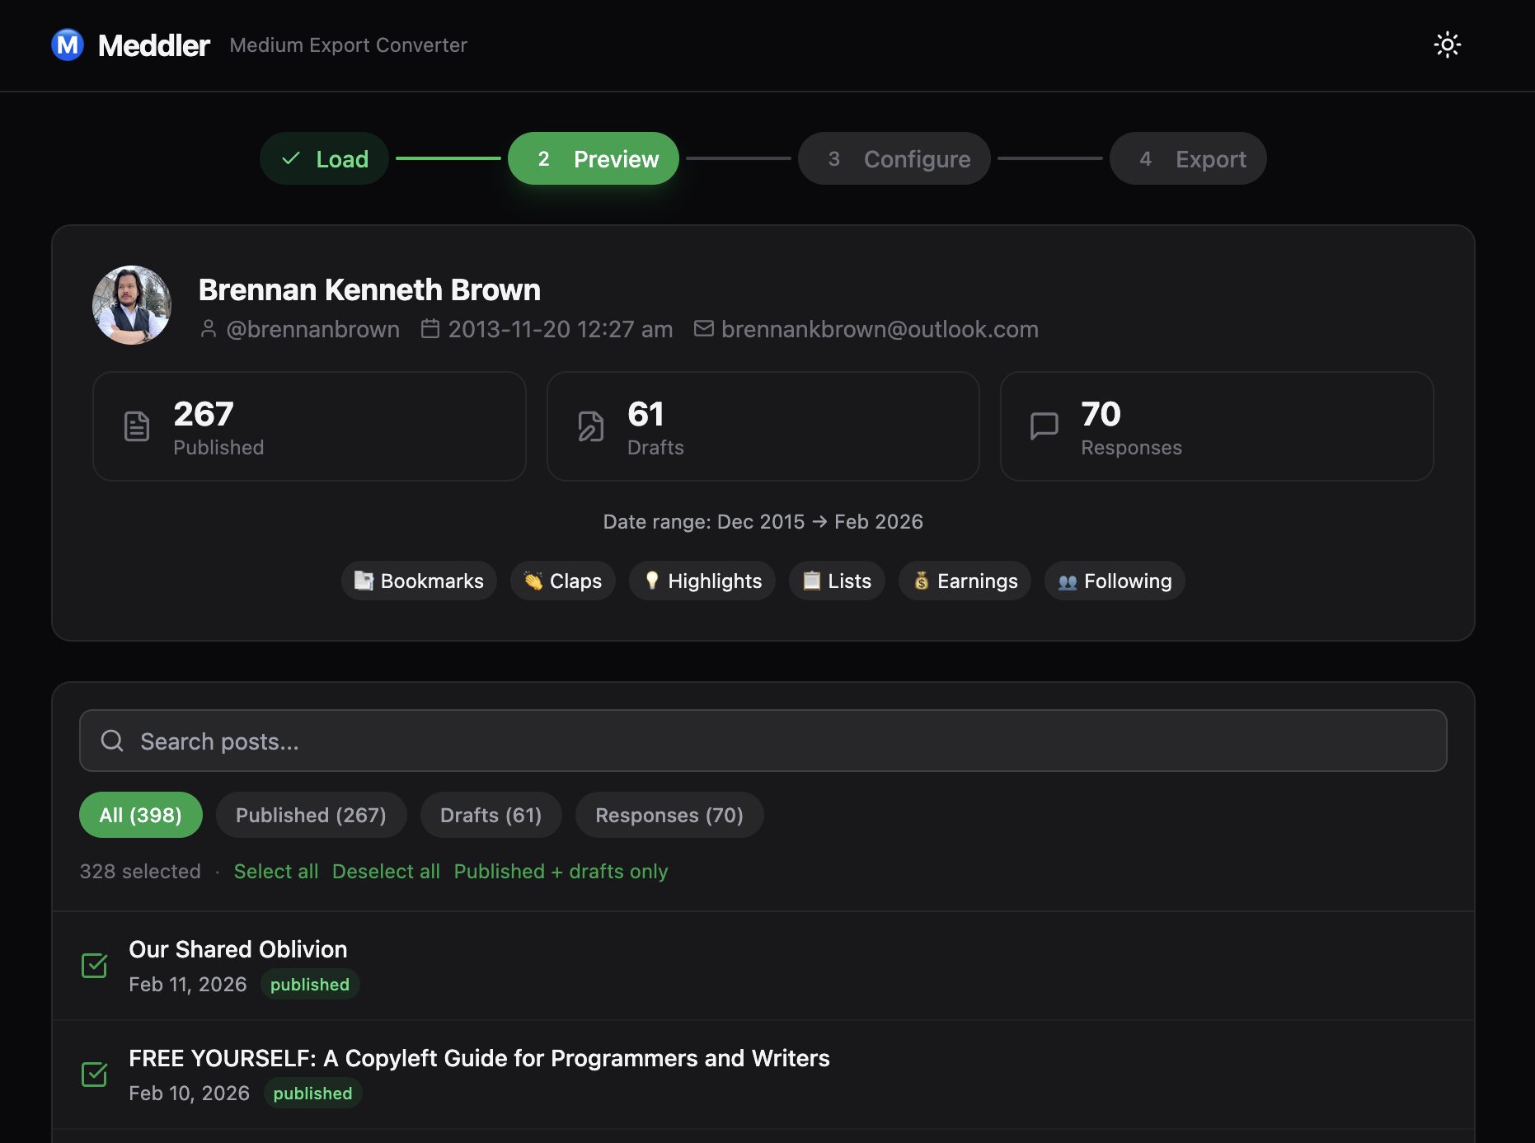This screenshot has height=1143, width=1535.
Task: Switch to the Published (267) filter
Action: pos(311,815)
